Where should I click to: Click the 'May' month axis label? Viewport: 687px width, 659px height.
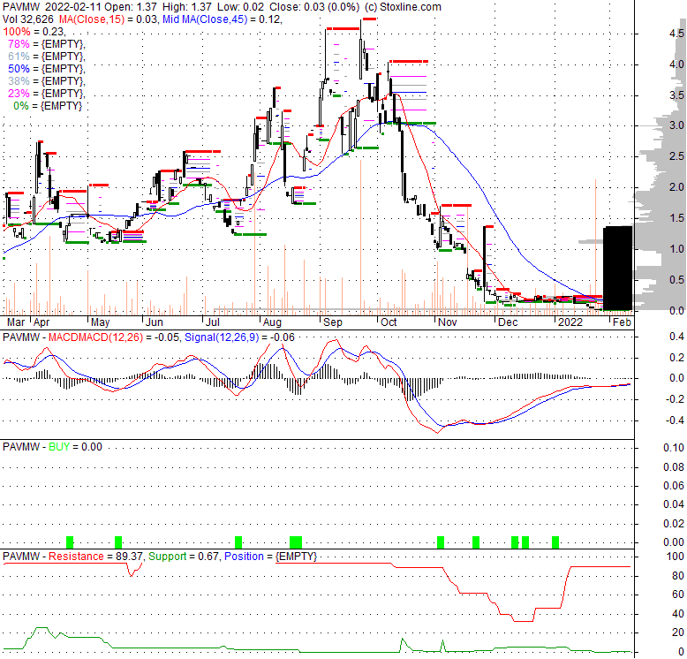point(100,322)
